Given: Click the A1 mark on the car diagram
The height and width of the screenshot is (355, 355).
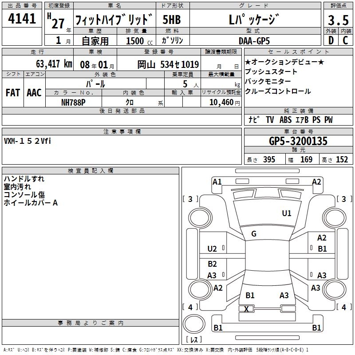Looking at the screenshot, I should coord(217,182).
